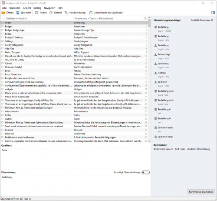Image resolution: width=217 pixels, height=201 pixels.
Task: Click the comment icon beside Disabled
Action: 3,134
